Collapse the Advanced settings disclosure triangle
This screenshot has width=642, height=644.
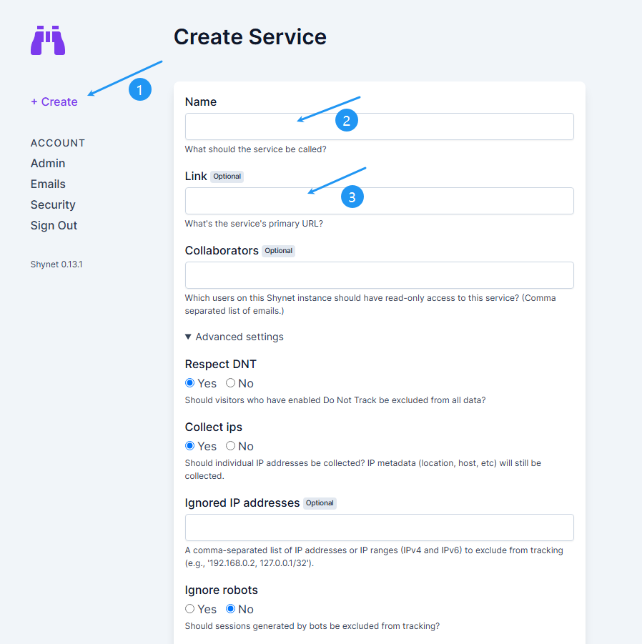188,337
